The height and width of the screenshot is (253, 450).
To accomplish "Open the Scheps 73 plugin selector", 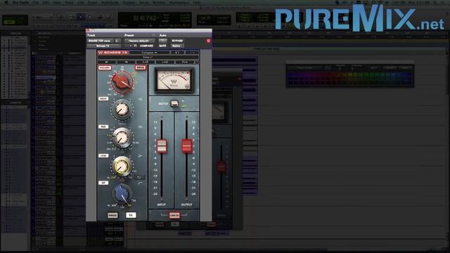I will 104,46.
